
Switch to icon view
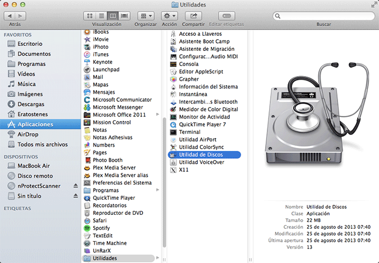[90, 16]
